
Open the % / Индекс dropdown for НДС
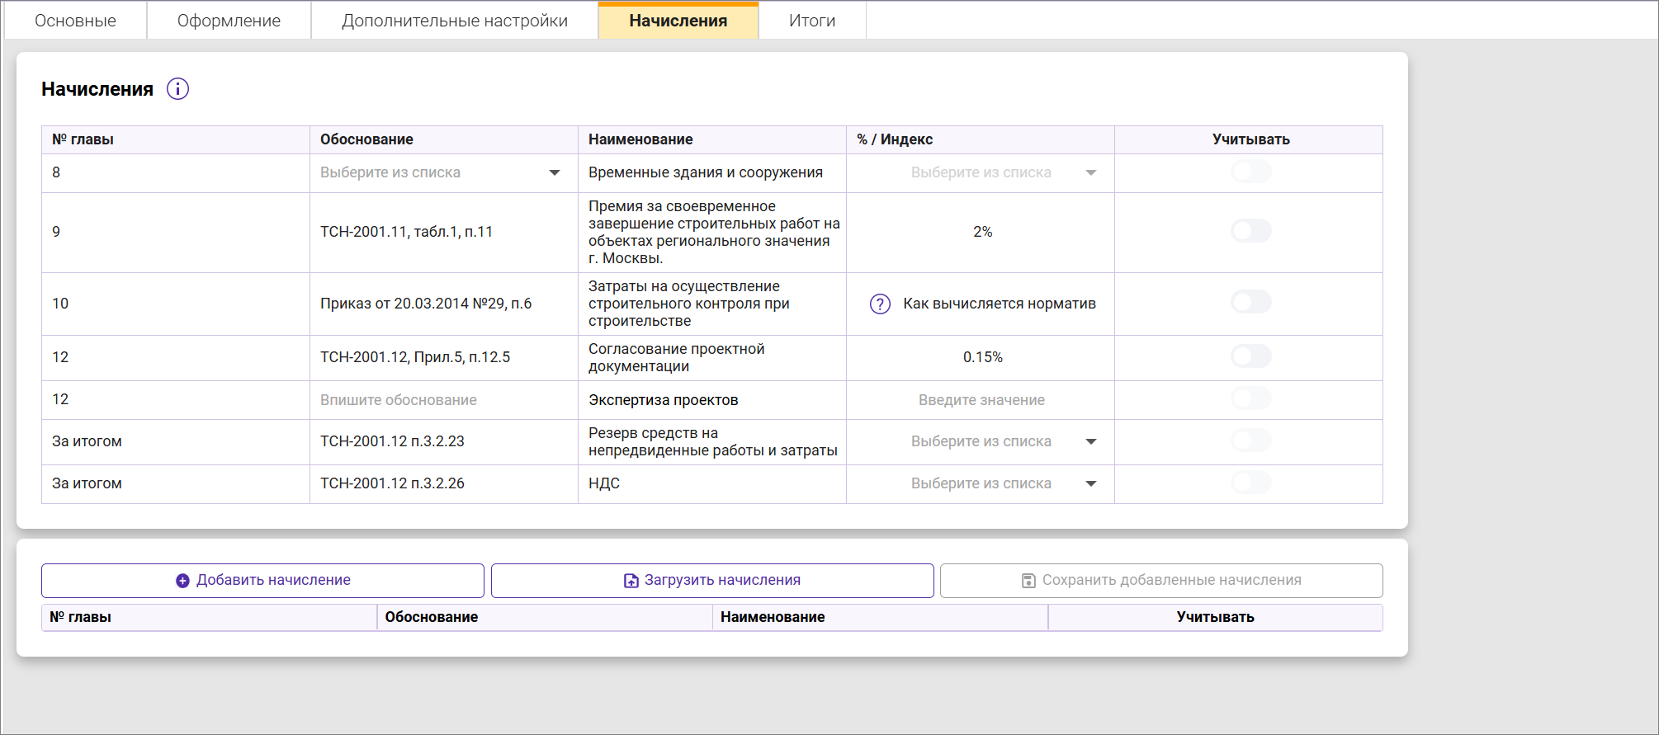1090,484
